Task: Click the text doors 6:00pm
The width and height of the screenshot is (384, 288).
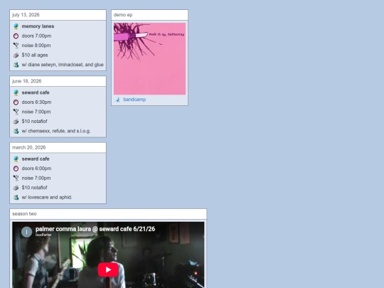Action: pyautogui.click(x=36, y=169)
